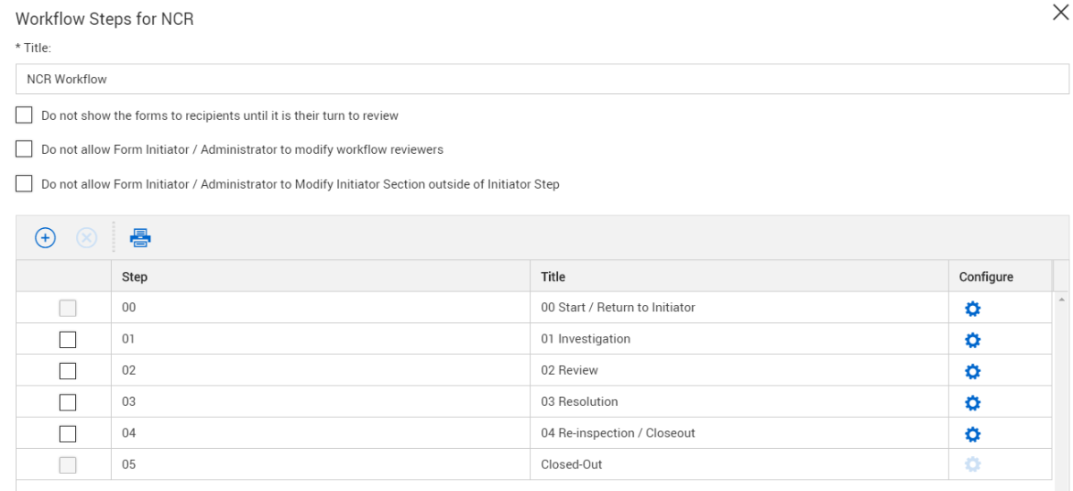Click the add step plus icon

point(45,238)
